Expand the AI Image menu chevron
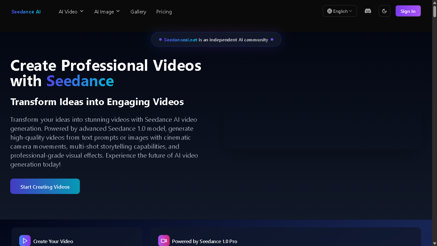 coord(118,11)
